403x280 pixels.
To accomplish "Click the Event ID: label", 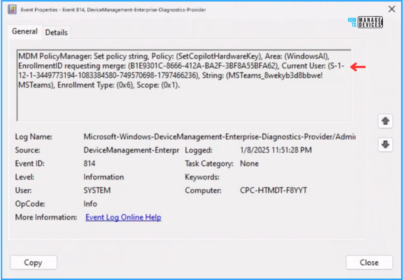I will (30, 164).
